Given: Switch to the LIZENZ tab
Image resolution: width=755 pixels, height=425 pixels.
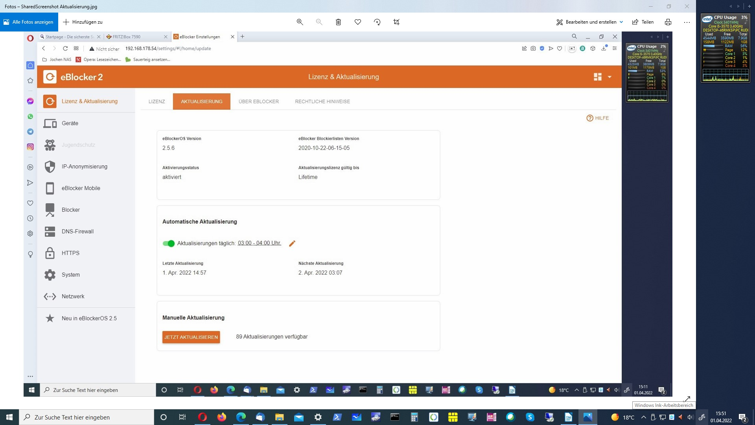Looking at the screenshot, I should [x=157, y=102].
